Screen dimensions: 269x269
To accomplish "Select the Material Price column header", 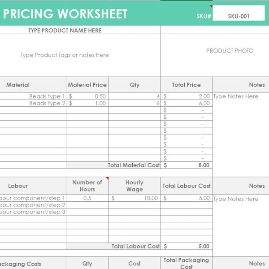I will [x=87, y=85].
